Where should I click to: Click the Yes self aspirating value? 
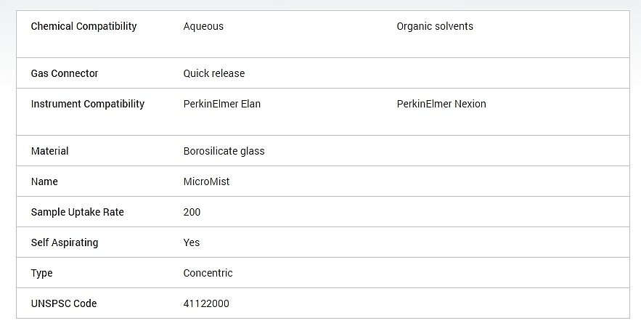(192, 242)
